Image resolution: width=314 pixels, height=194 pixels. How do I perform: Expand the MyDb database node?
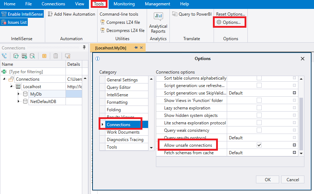(19, 94)
